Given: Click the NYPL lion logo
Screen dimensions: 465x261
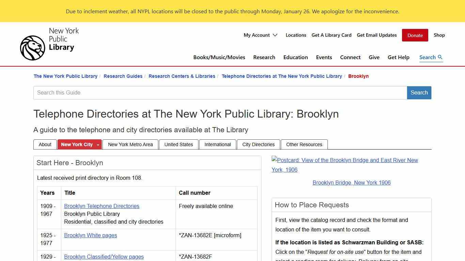Looking at the screenshot, I should [32, 48].
